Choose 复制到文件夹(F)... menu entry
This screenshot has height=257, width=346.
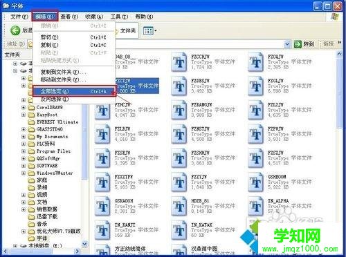[x=74, y=72]
